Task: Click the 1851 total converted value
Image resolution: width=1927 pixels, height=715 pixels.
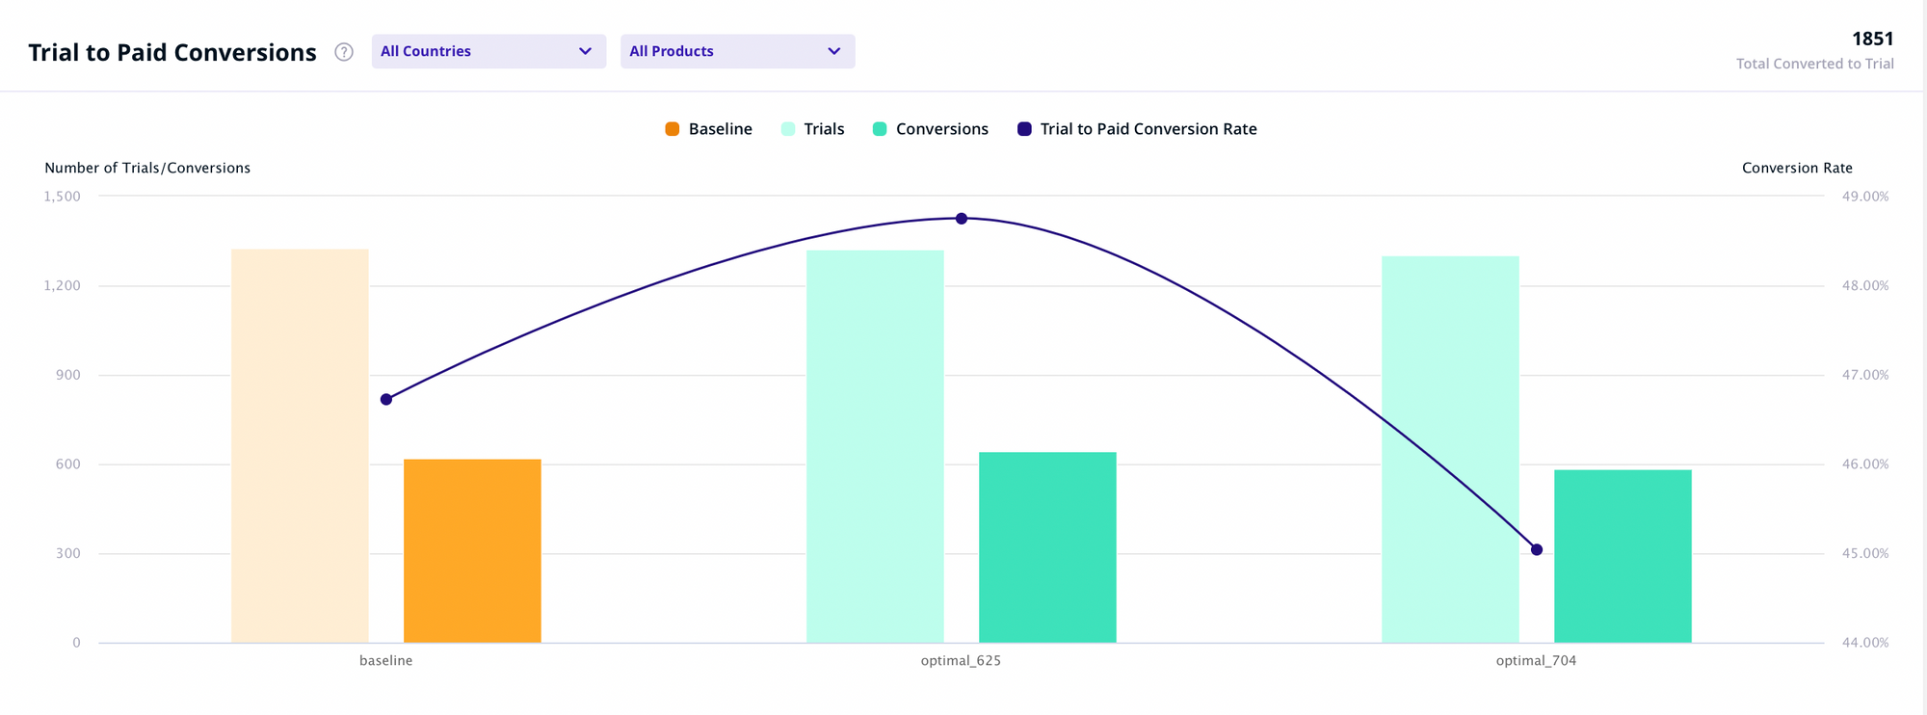Action: [1873, 39]
